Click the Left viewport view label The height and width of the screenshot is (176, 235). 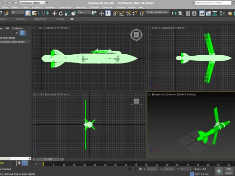[x=41, y=94]
